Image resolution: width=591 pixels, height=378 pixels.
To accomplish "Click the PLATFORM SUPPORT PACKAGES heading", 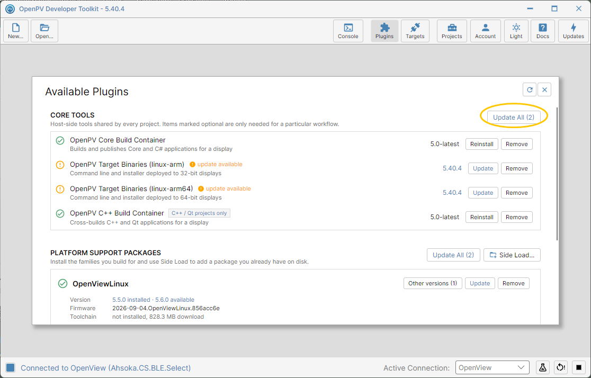I will tap(105, 253).
